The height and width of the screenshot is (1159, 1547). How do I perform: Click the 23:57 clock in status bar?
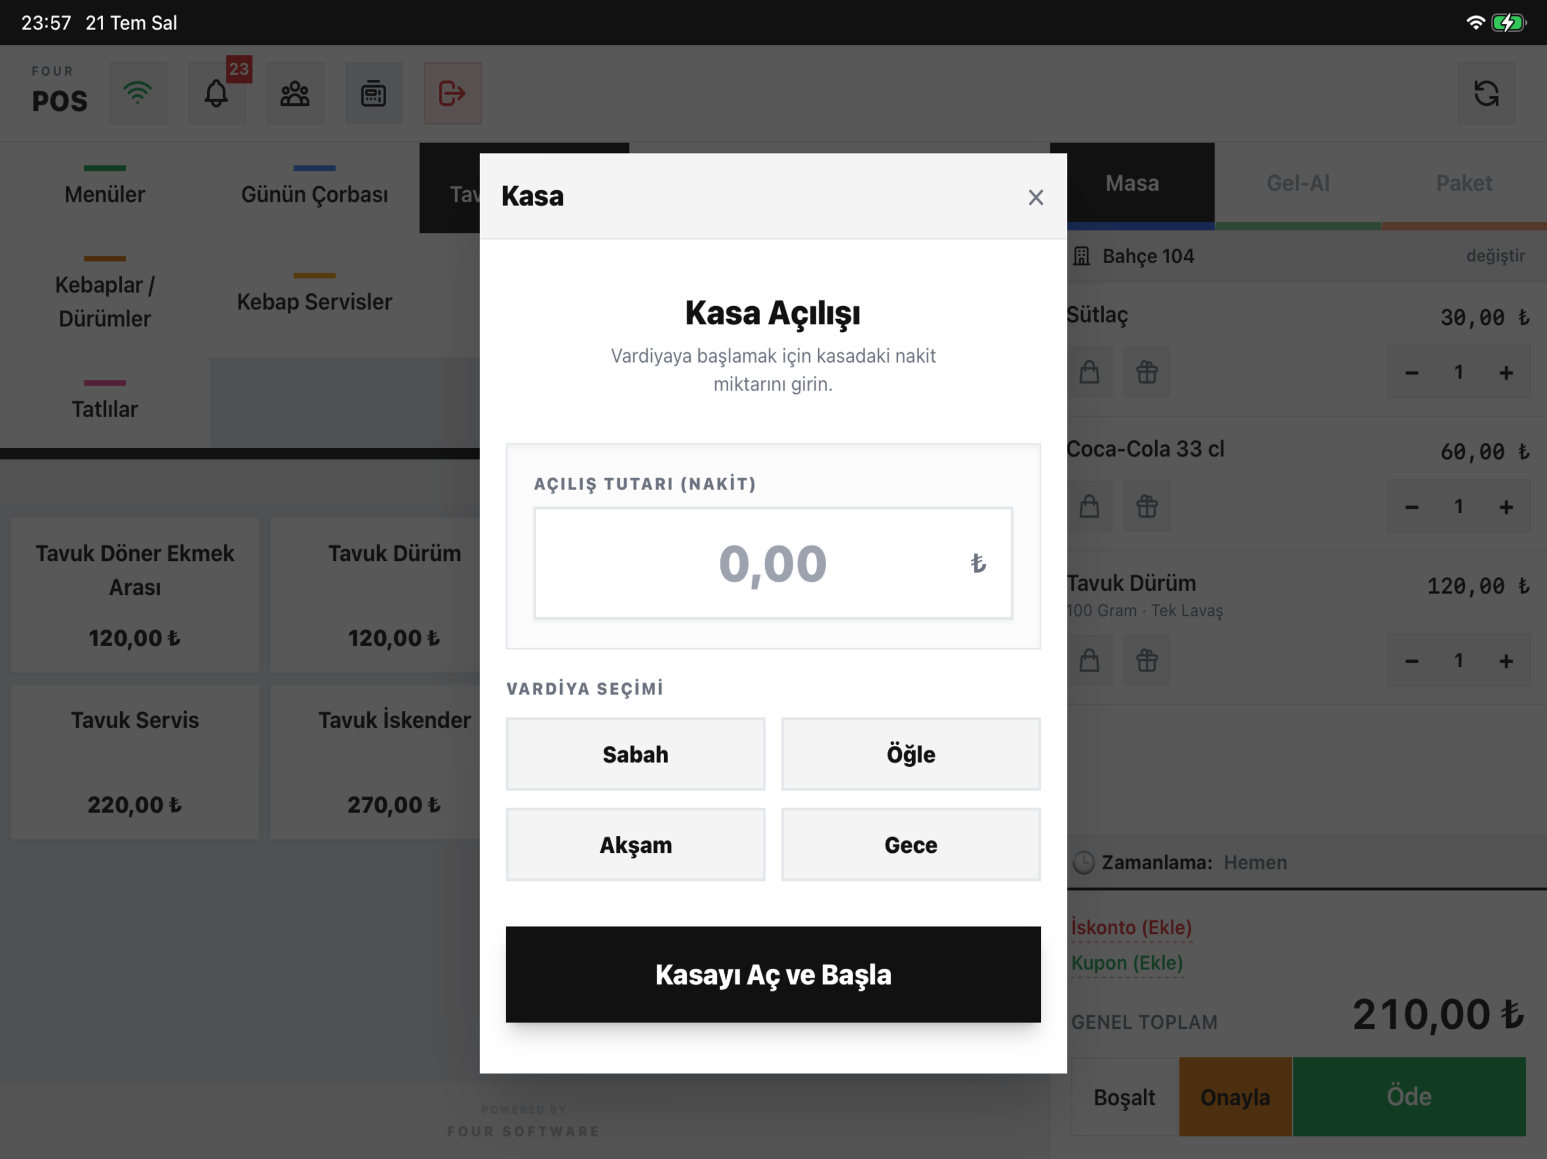tap(46, 23)
